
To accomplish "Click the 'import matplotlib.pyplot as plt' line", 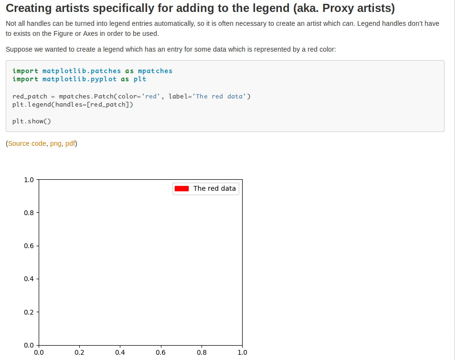I will [x=79, y=79].
